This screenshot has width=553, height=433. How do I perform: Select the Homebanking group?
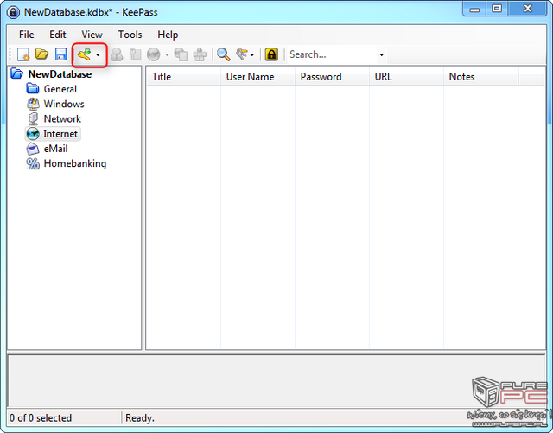[x=75, y=163]
